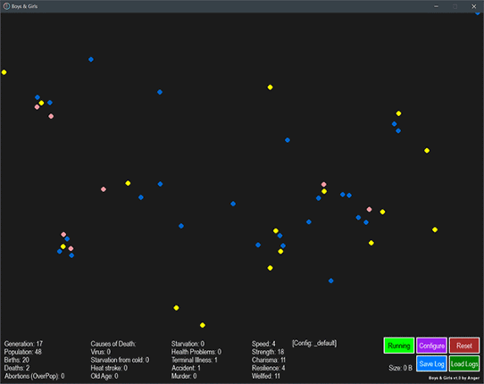This screenshot has height=384, width=484.
Task: Toggle the green Running button
Action: coord(399,346)
